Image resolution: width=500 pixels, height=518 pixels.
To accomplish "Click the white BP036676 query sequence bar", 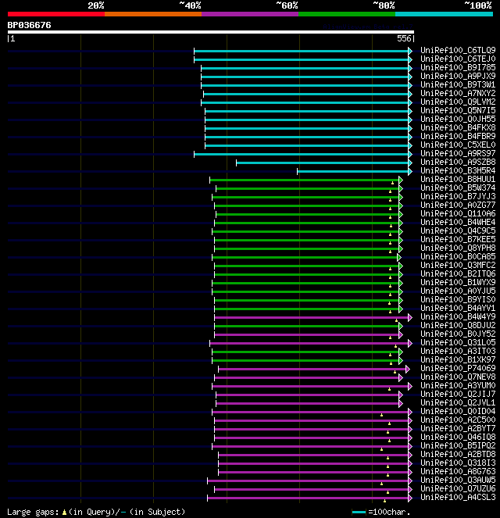I will click(x=211, y=32).
